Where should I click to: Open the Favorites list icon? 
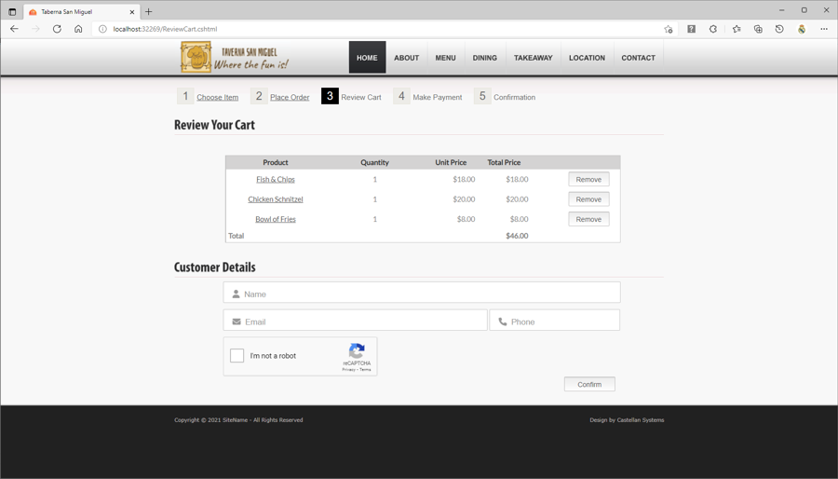[737, 29]
